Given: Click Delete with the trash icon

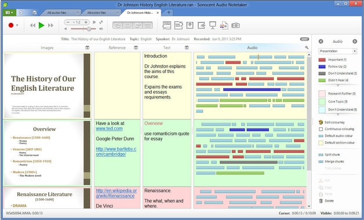Looking at the screenshot, I should (326, 201).
